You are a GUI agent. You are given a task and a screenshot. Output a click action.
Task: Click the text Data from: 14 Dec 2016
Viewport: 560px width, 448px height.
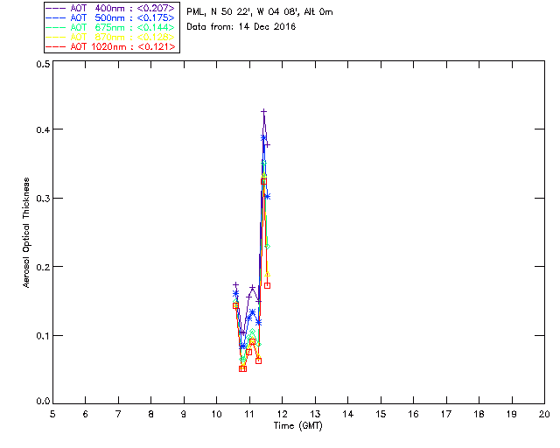[241, 26]
